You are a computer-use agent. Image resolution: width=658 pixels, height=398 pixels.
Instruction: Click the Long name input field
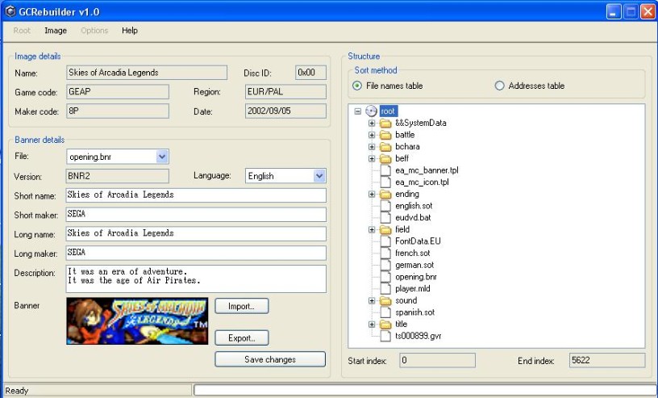pos(196,233)
